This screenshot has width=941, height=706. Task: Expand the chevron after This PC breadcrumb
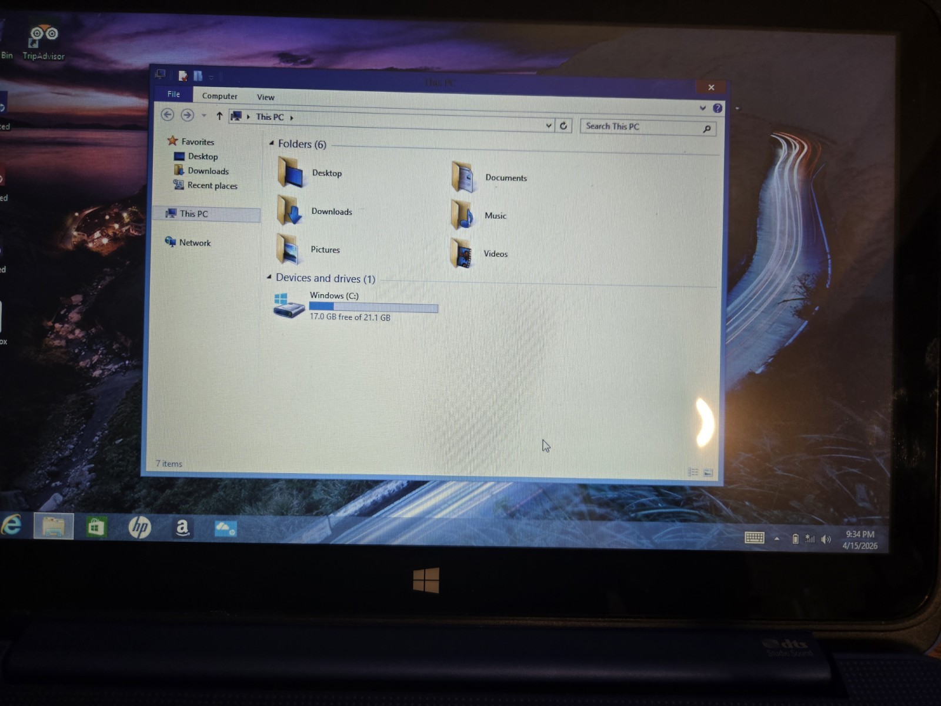(292, 118)
